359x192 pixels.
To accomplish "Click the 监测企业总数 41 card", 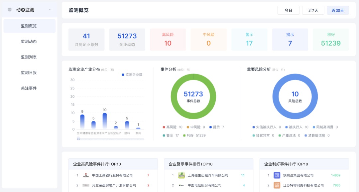I will click(x=86, y=39).
